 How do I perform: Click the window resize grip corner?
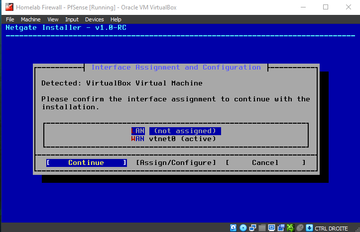click(357, 230)
